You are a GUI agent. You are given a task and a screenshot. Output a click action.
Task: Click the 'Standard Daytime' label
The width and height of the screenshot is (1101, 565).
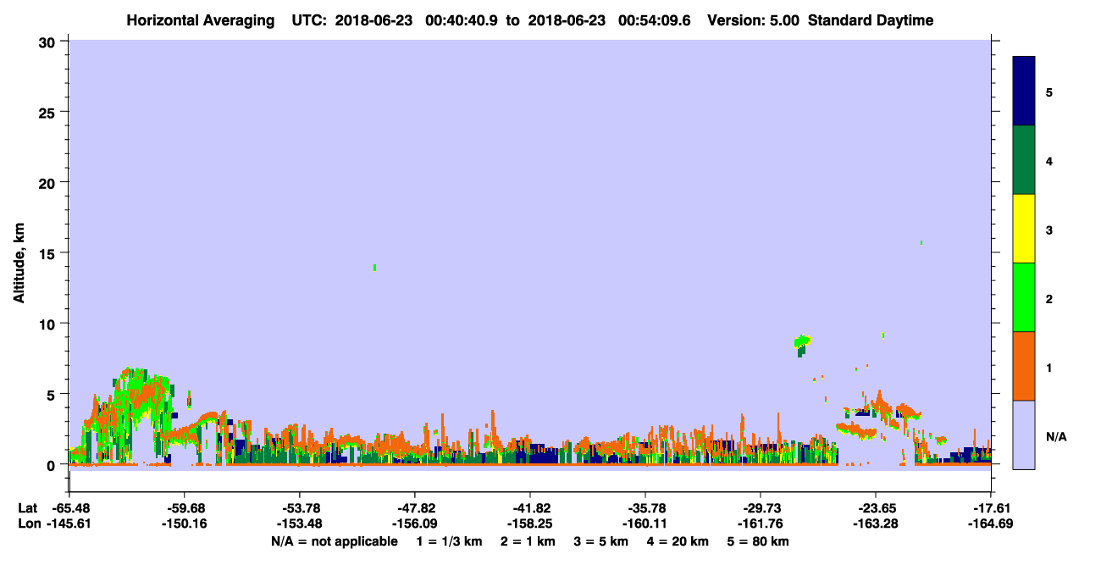tap(871, 20)
